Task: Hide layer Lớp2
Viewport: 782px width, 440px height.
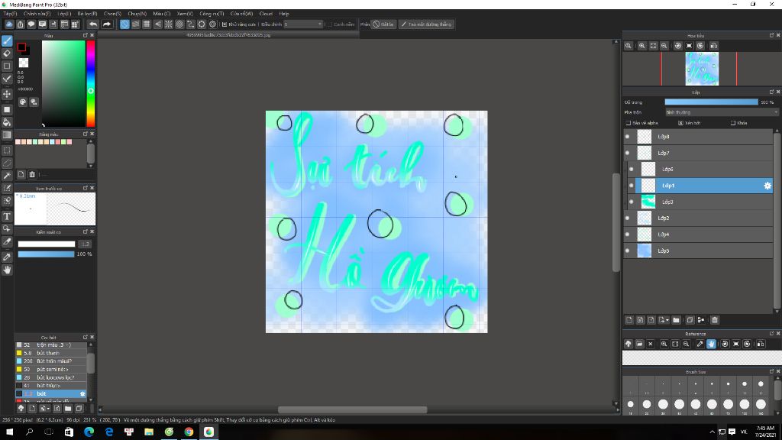Action: pyautogui.click(x=628, y=218)
